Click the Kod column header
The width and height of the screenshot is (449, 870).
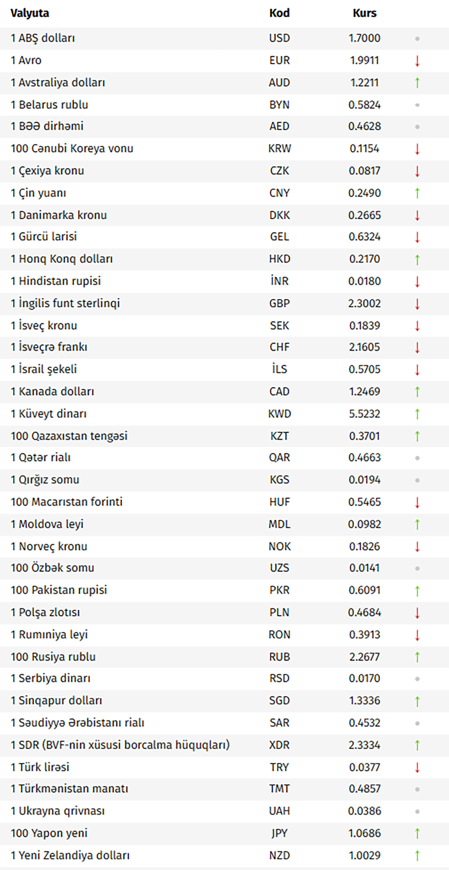tap(279, 13)
